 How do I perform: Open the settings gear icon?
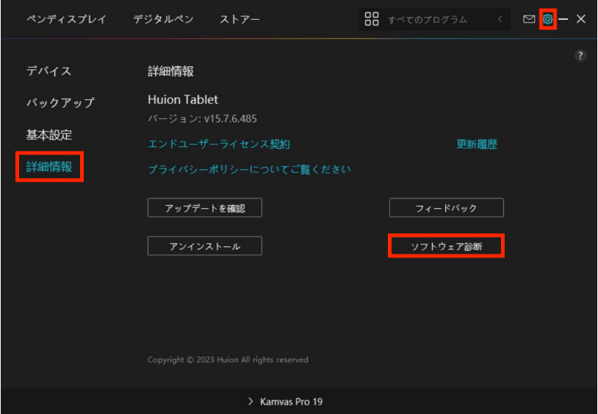pos(547,19)
